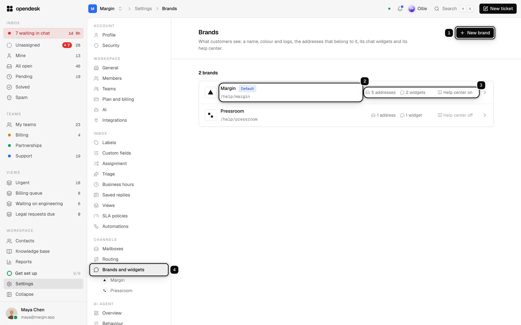Click the Maya Chen profile photo
The width and height of the screenshot is (521, 325).
coord(12,313)
